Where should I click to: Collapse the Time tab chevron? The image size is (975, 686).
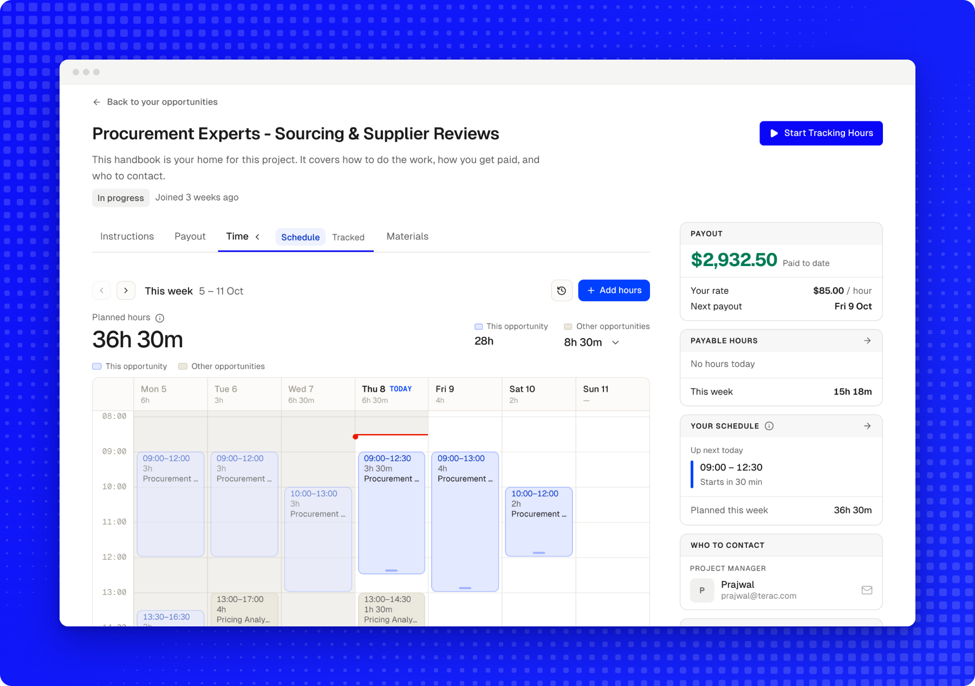[x=257, y=237]
